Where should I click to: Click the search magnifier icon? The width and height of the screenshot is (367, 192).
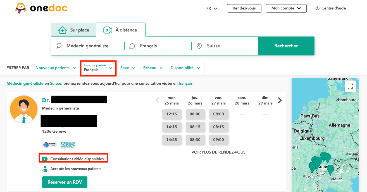pyautogui.click(x=59, y=46)
